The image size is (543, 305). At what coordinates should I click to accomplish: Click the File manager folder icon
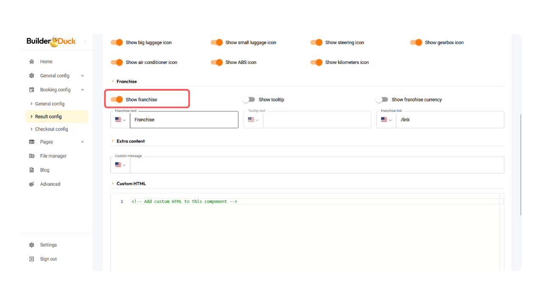point(32,156)
